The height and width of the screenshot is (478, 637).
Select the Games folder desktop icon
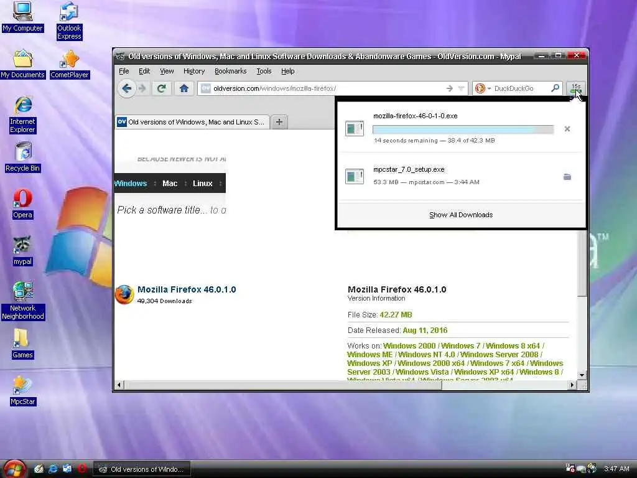(x=22, y=344)
